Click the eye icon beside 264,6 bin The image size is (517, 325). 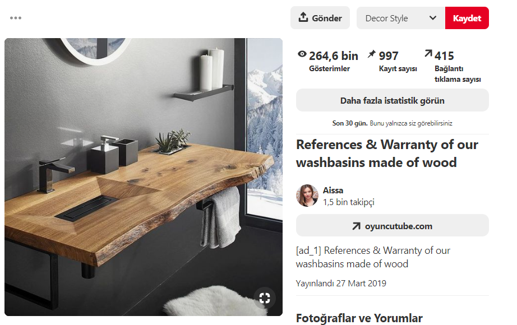302,54
